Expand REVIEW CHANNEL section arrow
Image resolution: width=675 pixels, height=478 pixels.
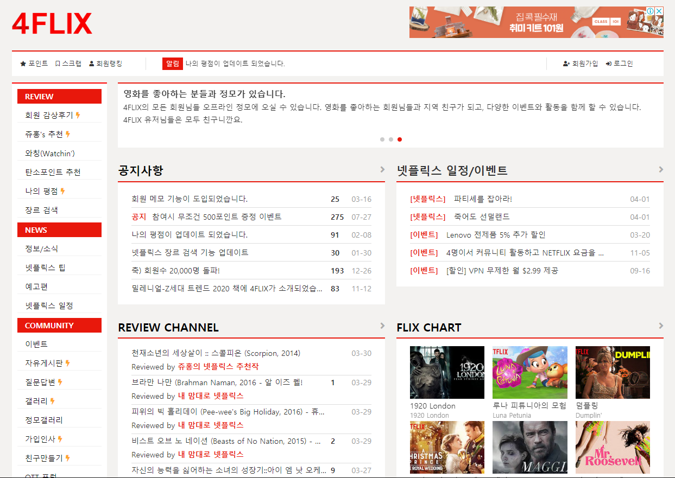coord(382,326)
